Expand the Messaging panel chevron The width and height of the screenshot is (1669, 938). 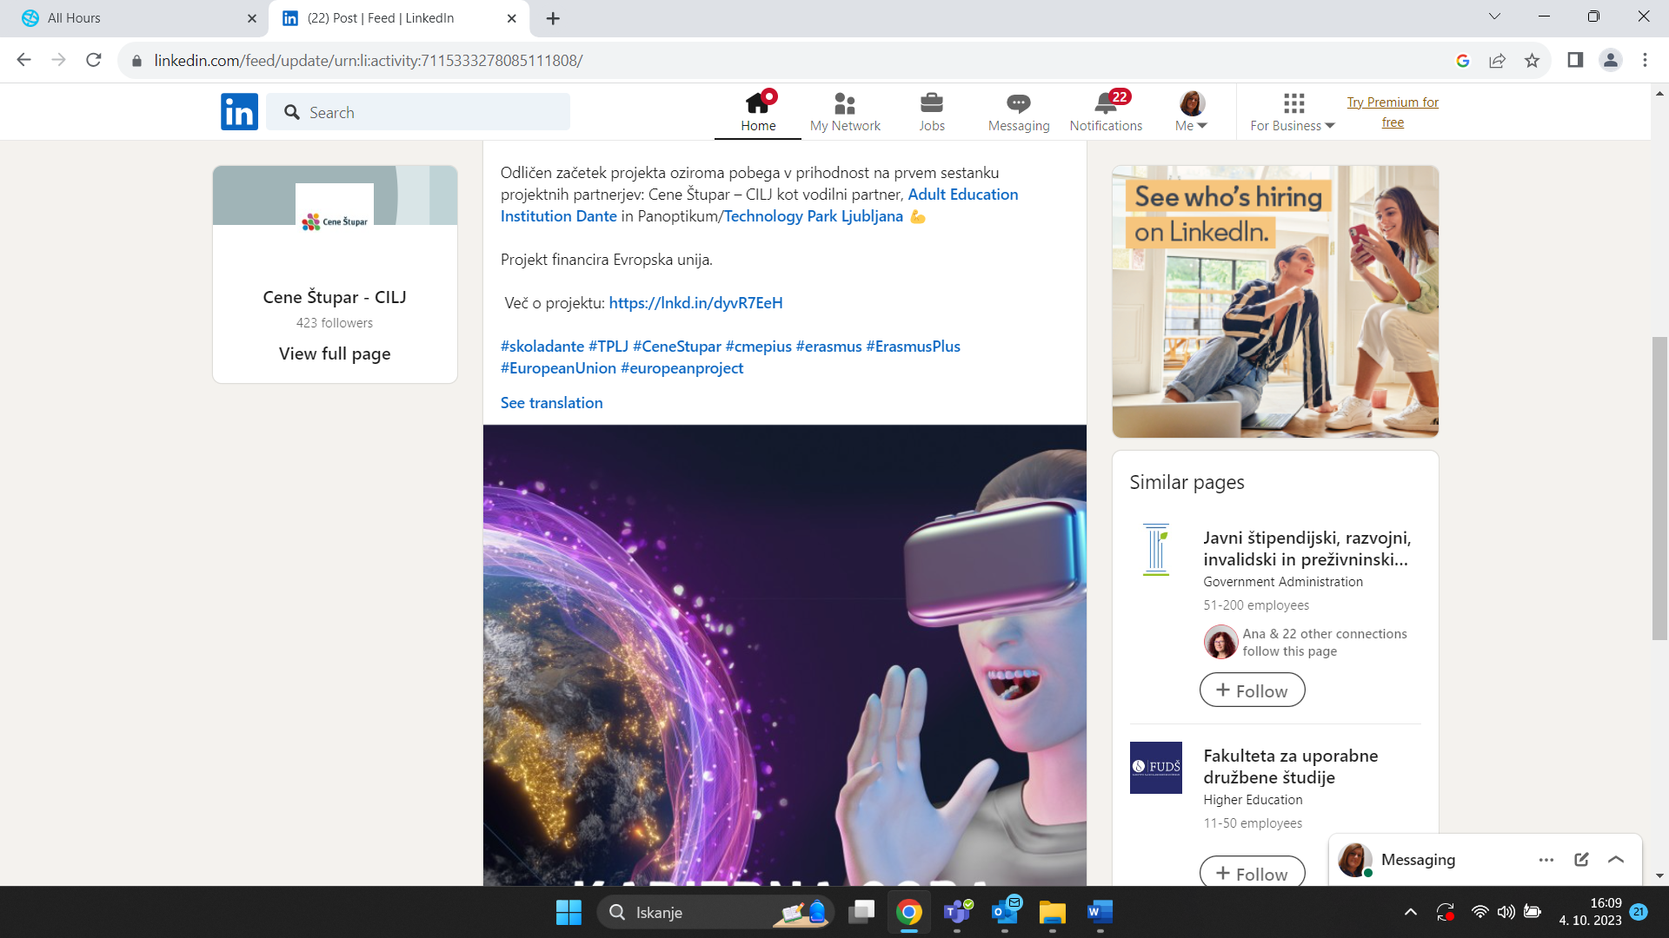[x=1616, y=859]
